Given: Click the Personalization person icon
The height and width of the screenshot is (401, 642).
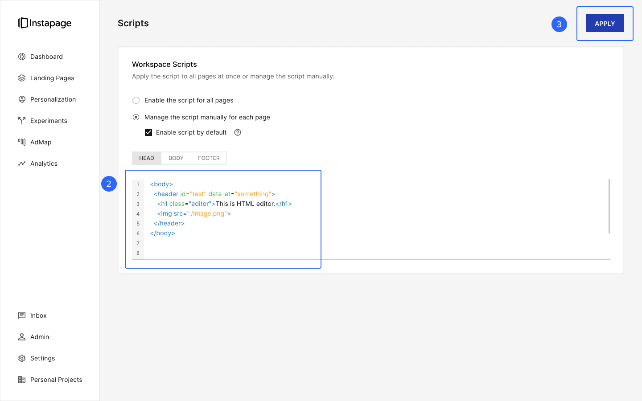Looking at the screenshot, I should (x=22, y=99).
